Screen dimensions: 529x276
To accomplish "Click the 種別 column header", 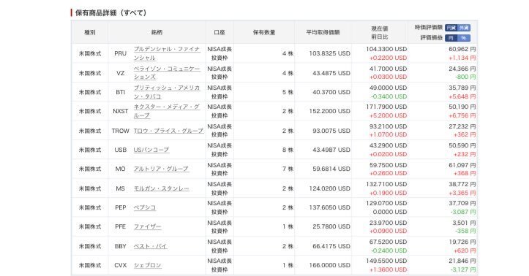I will click(90, 32).
